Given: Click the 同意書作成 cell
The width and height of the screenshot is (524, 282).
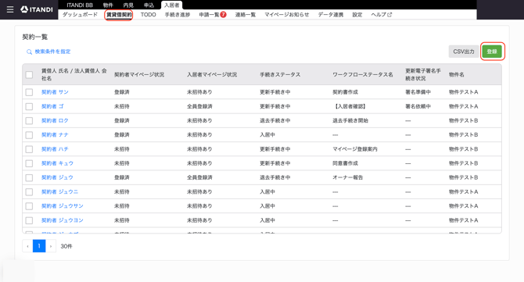Looking at the screenshot, I should 345,163.
